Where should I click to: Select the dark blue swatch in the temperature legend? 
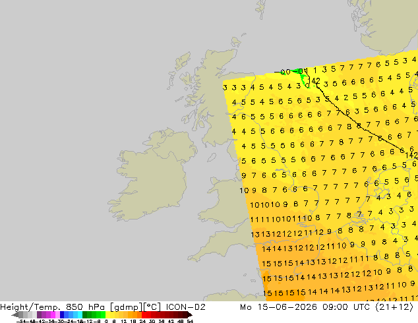tap(62, 314)
